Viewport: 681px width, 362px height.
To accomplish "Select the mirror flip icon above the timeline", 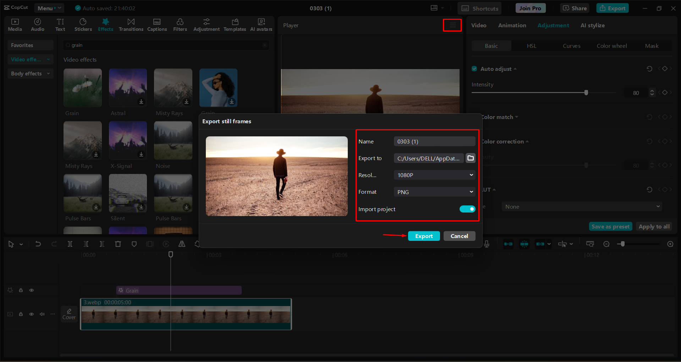I will (182, 244).
